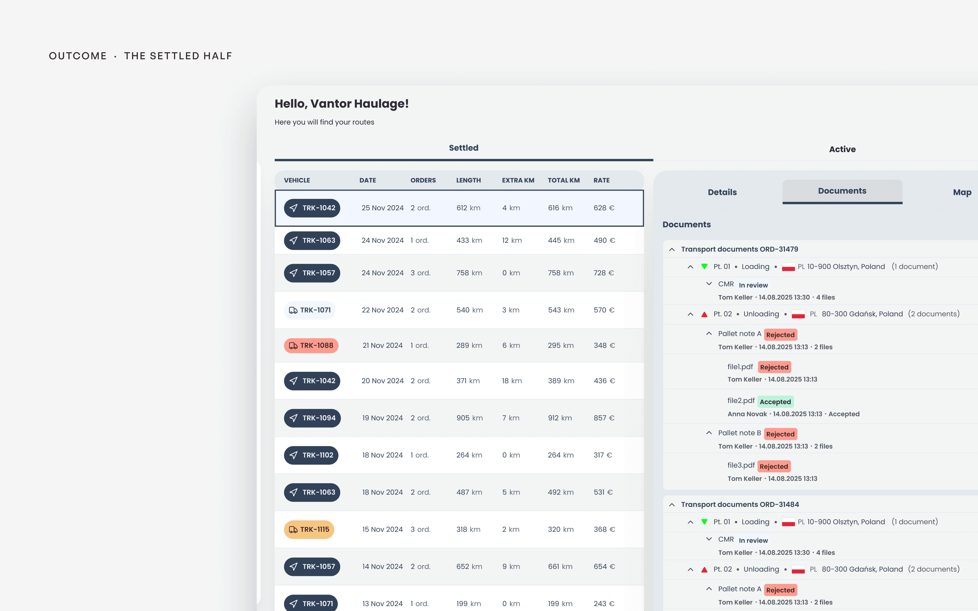Click the truck icon in the orange TRK-1115 badge

pyautogui.click(x=293, y=529)
